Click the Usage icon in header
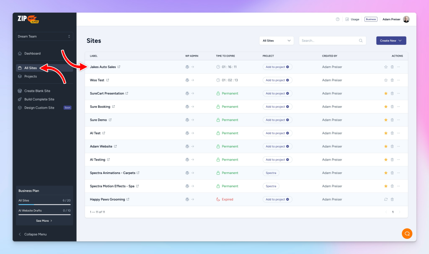 tap(347, 19)
